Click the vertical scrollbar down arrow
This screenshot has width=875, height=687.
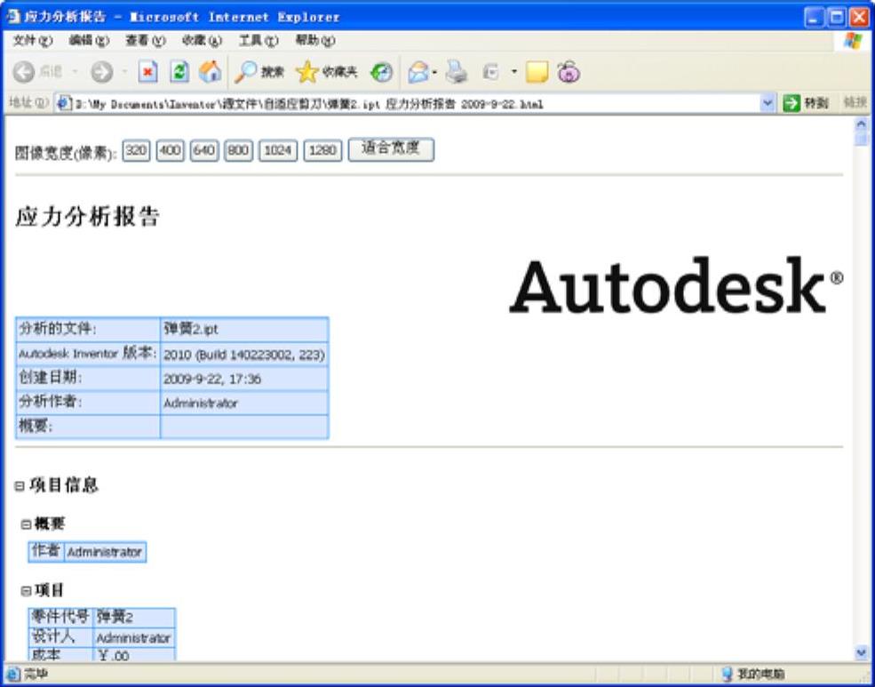tap(861, 652)
